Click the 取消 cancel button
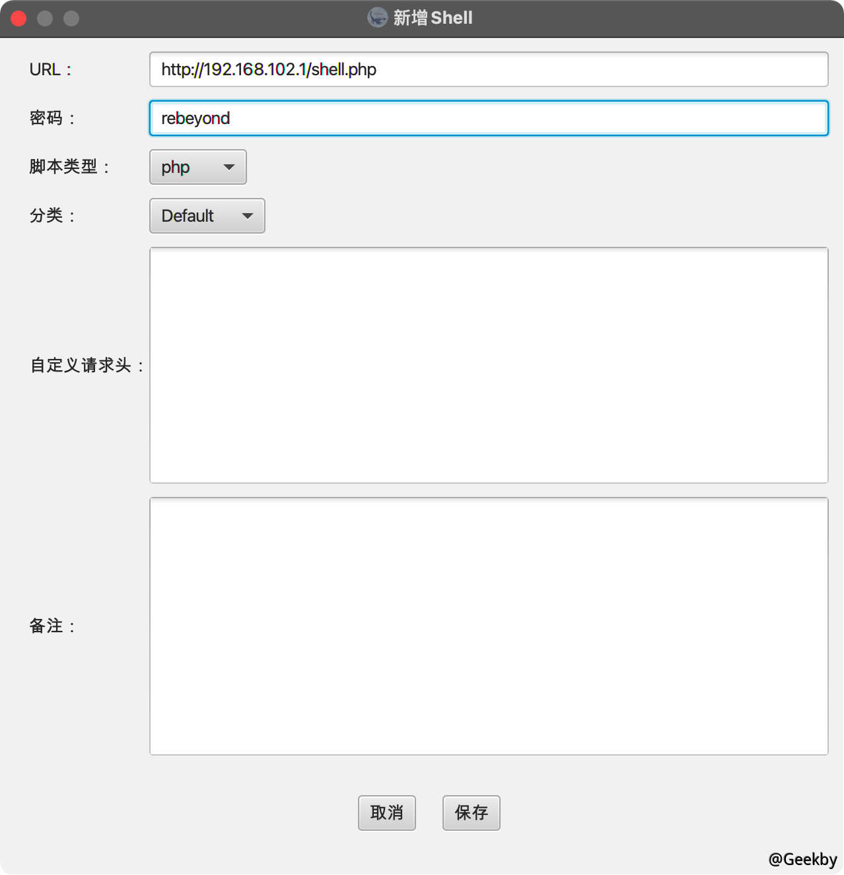This screenshot has height=875, width=844. pyautogui.click(x=386, y=813)
